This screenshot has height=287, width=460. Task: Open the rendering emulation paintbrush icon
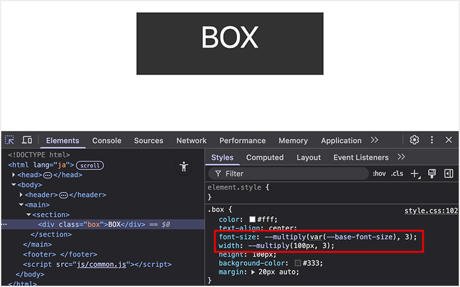pyautogui.click(x=432, y=174)
